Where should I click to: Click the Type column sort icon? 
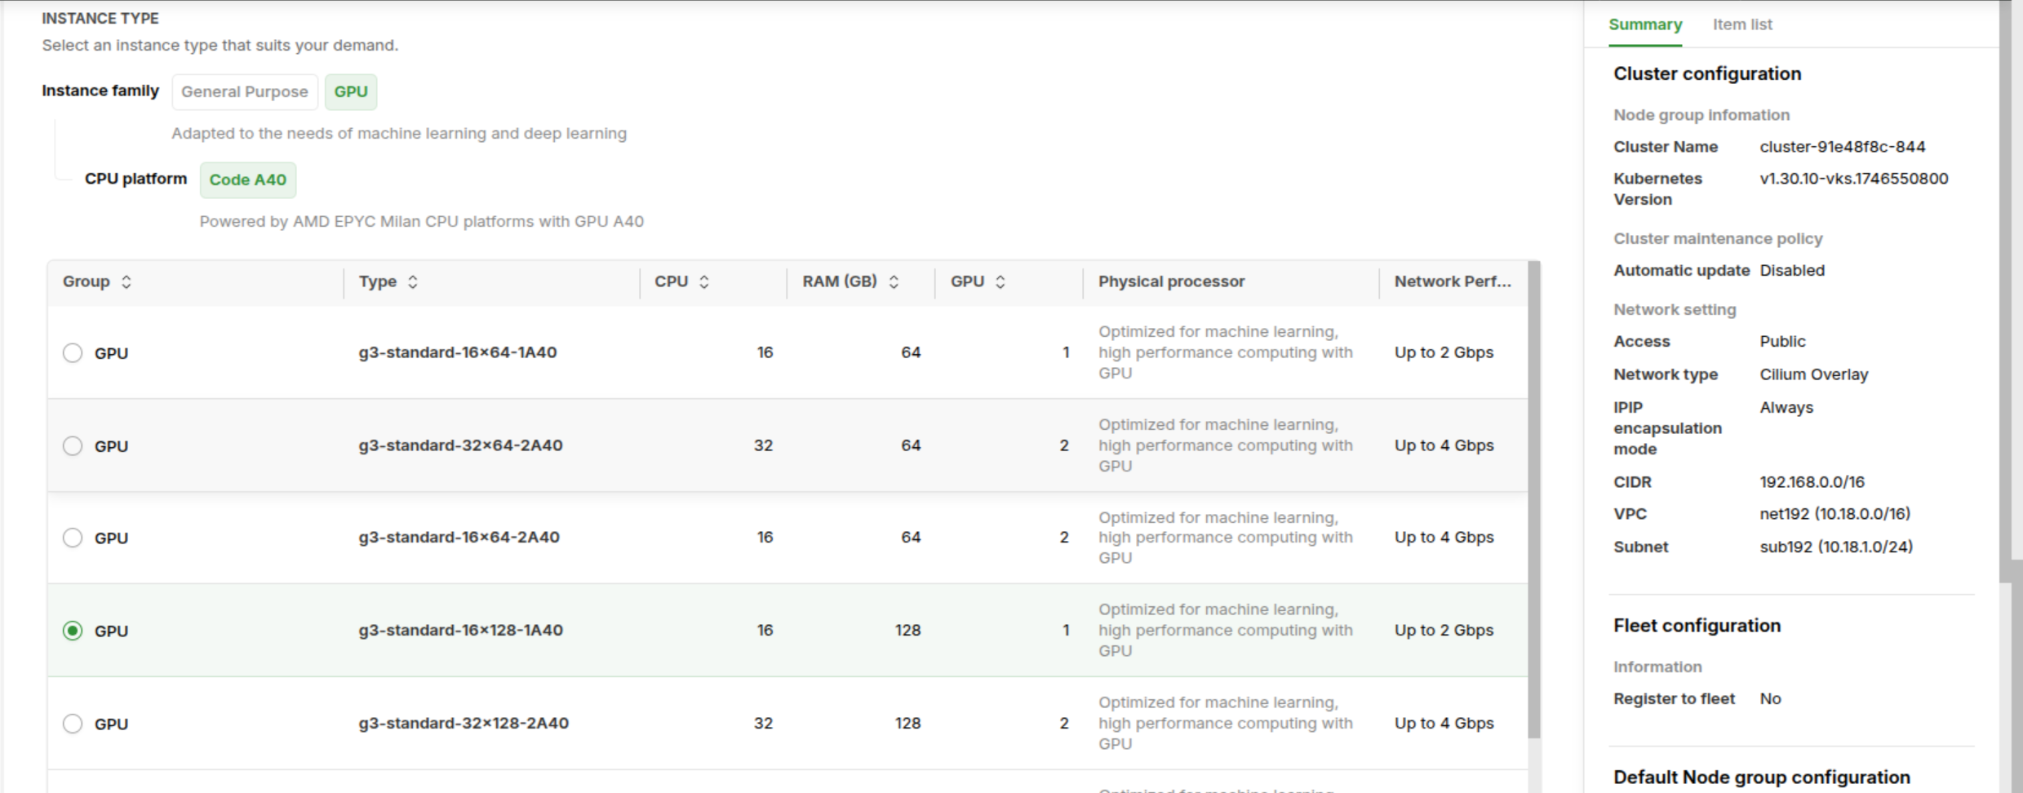coord(413,281)
